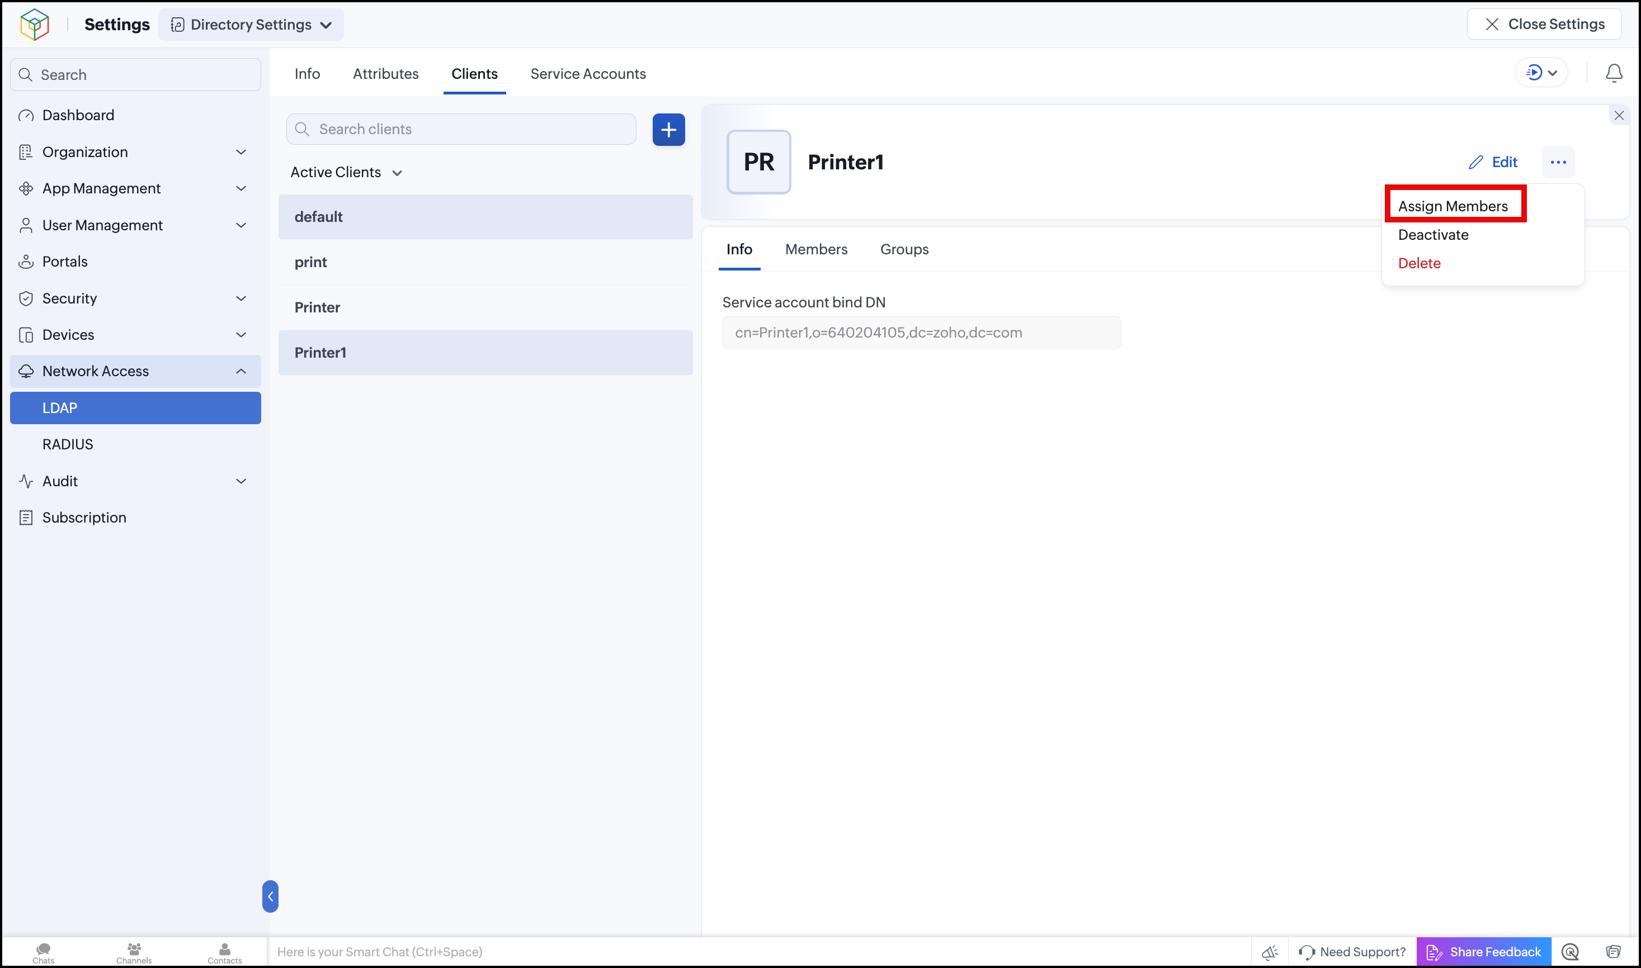Click the three-dots more options button

pyautogui.click(x=1558, y=162)
